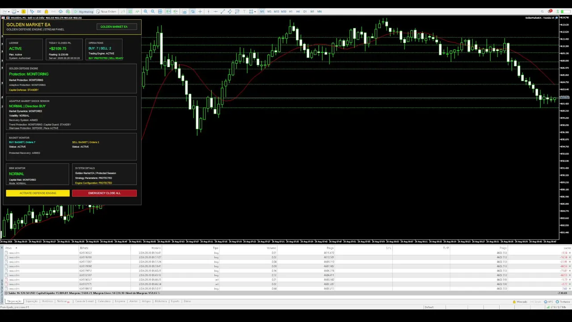
Task: Open the IDE (MetaEditor) from toolbar
Action: (x=39, y=12)
